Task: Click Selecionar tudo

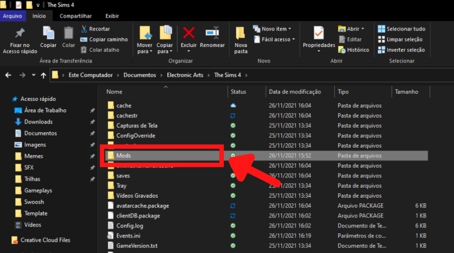Action: pos(401,29)
